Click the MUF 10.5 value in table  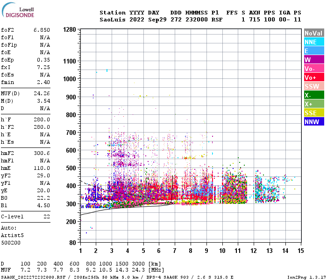pyautogui.click(x=106, y=270)
